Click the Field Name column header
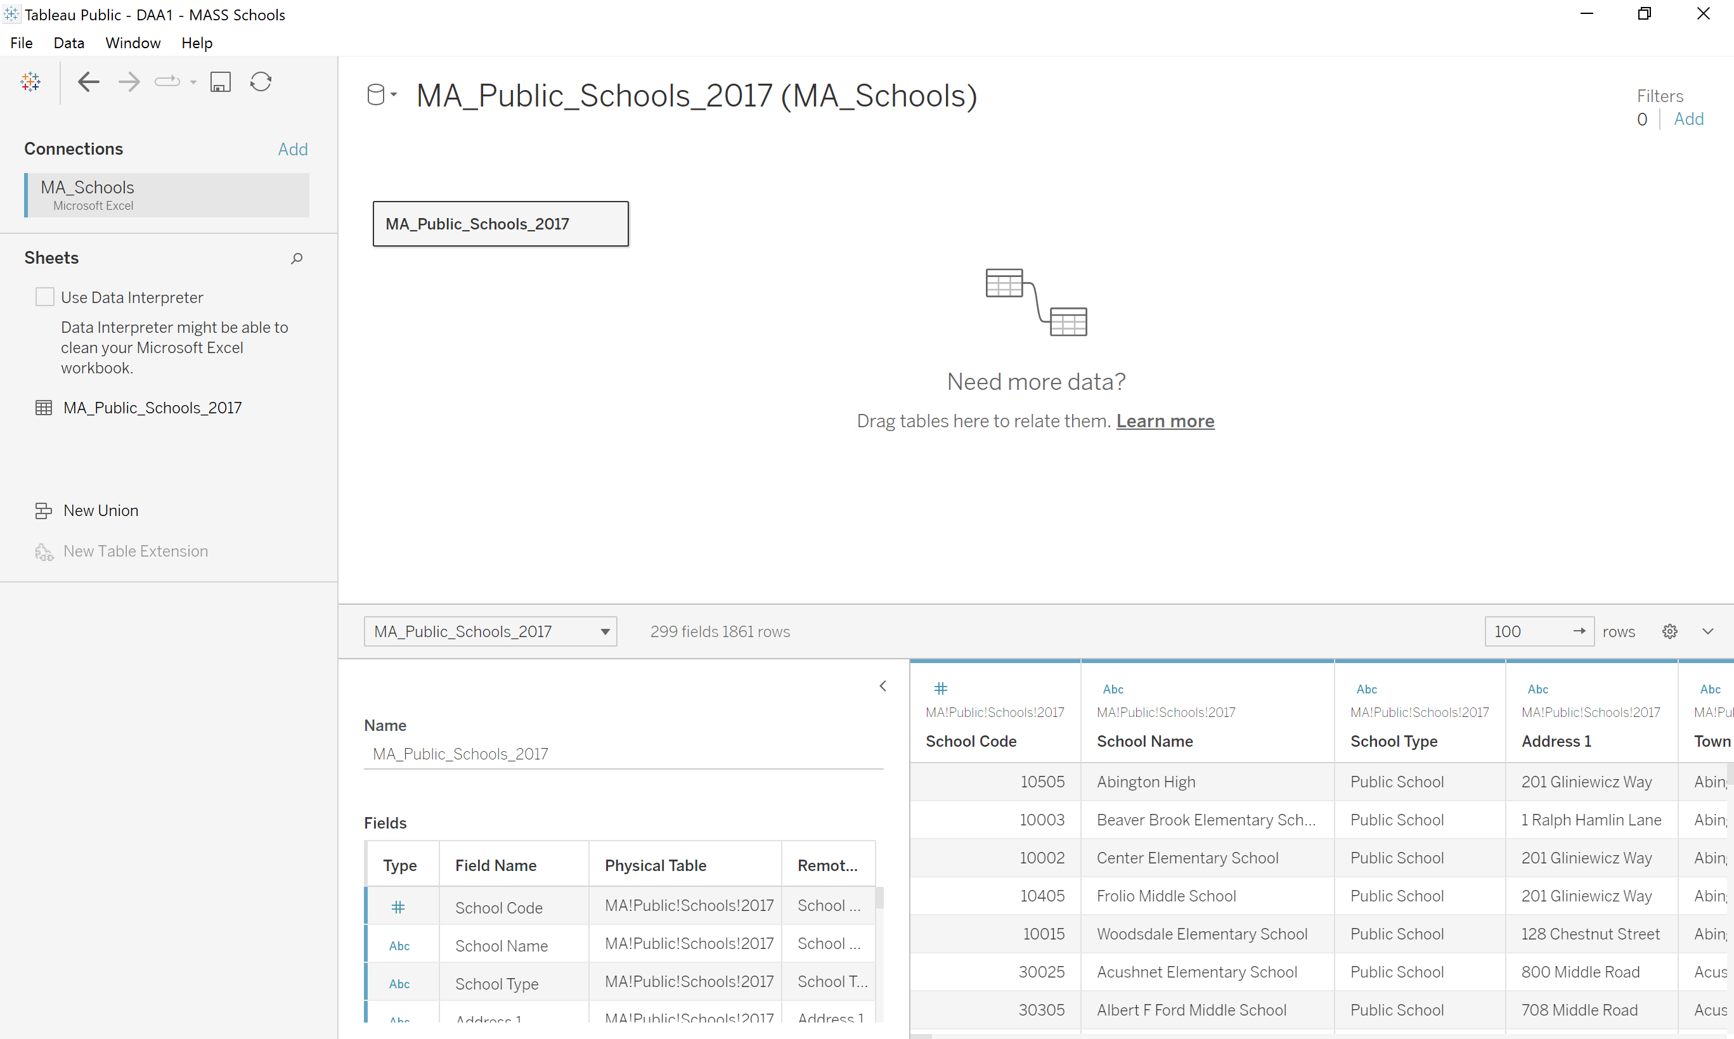Viewport: 1734px width, 1039px height. tap(514, 865)
